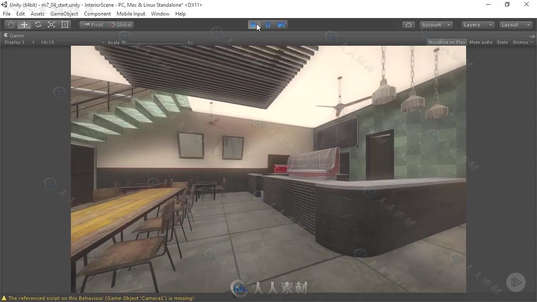The width and height of the screenshot is (537, 302).
Task: Open the Mobile Input menu
Action: click(x=131, y=14)
